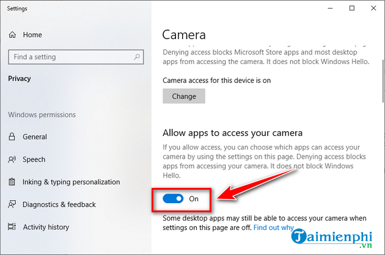
Task: Select Inking & typing personalization
Action: [71, 182]
